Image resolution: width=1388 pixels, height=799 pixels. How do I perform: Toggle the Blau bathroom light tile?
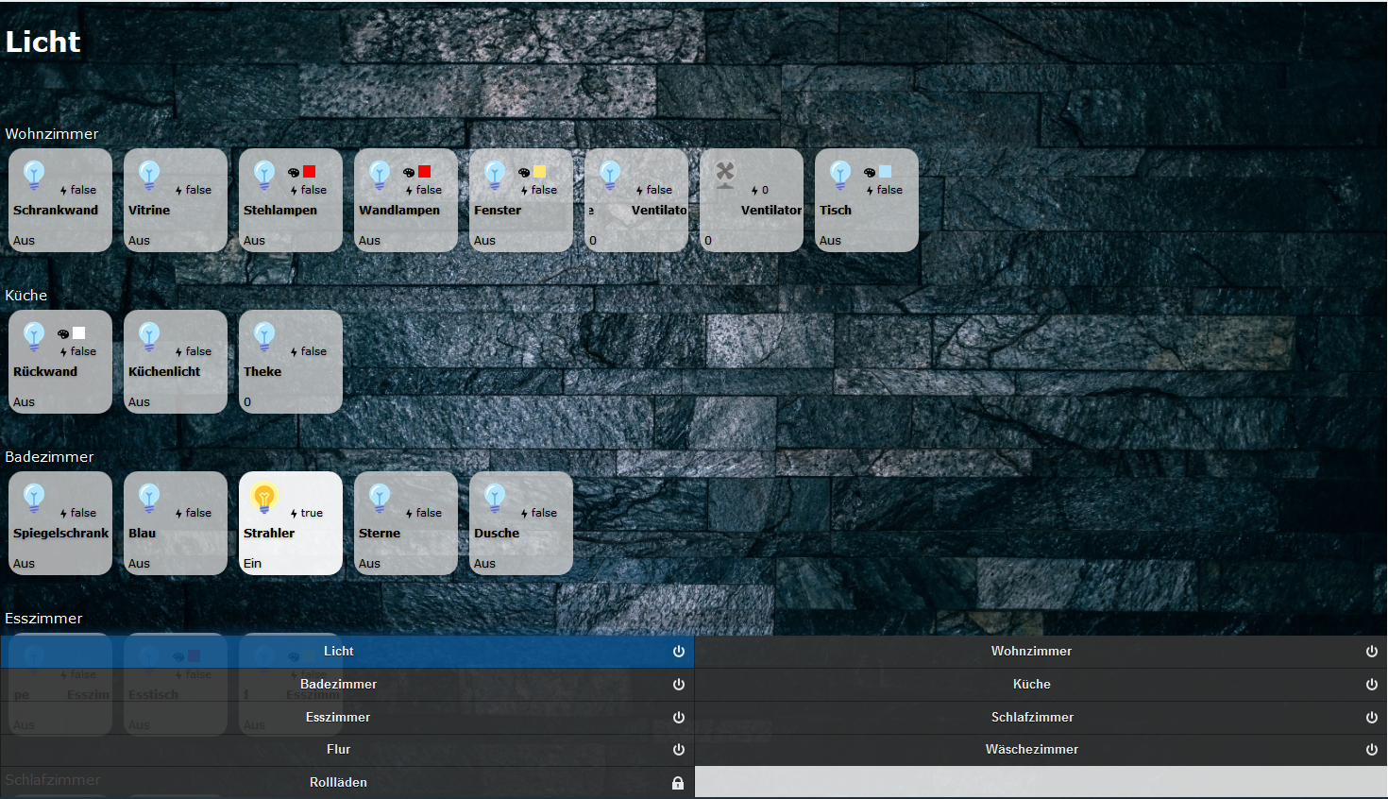176,523
